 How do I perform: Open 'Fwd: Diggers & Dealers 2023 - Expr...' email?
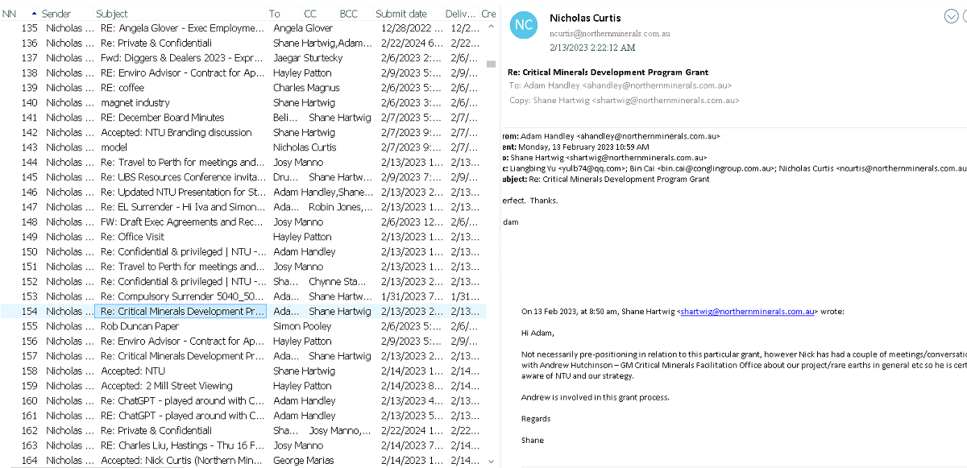(x=243, y=58)
